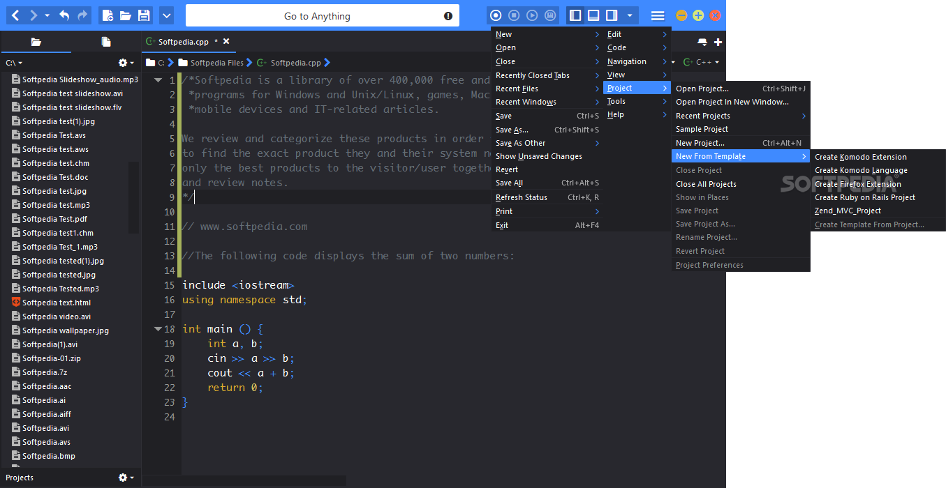Redo the last undone edit
Screen dimensions: 946x488
pos(82,15)
